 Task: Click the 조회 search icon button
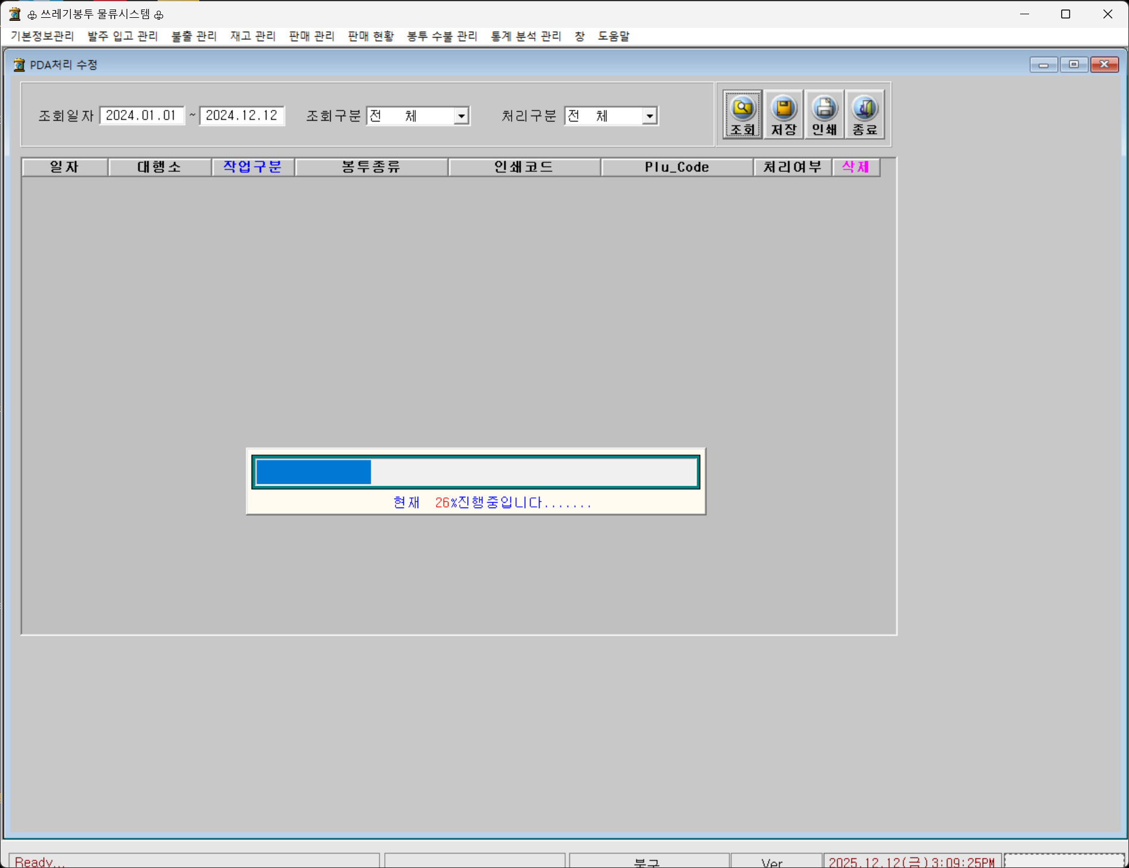coord(742,114)
